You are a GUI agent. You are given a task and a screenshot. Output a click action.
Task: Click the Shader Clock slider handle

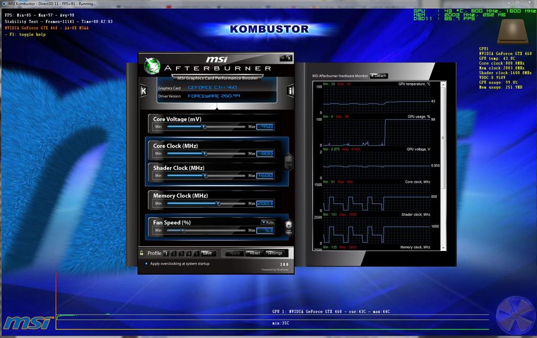[205, 175]
